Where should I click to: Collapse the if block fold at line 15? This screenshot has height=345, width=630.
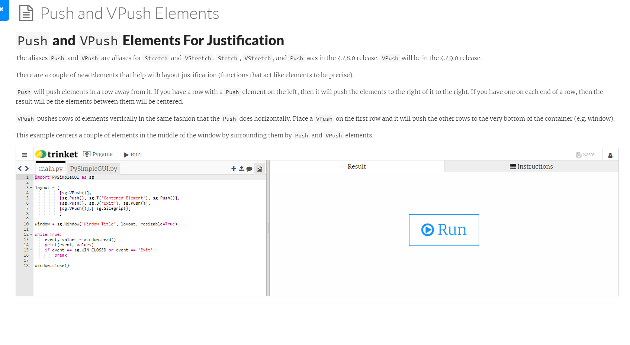point(31,250)
